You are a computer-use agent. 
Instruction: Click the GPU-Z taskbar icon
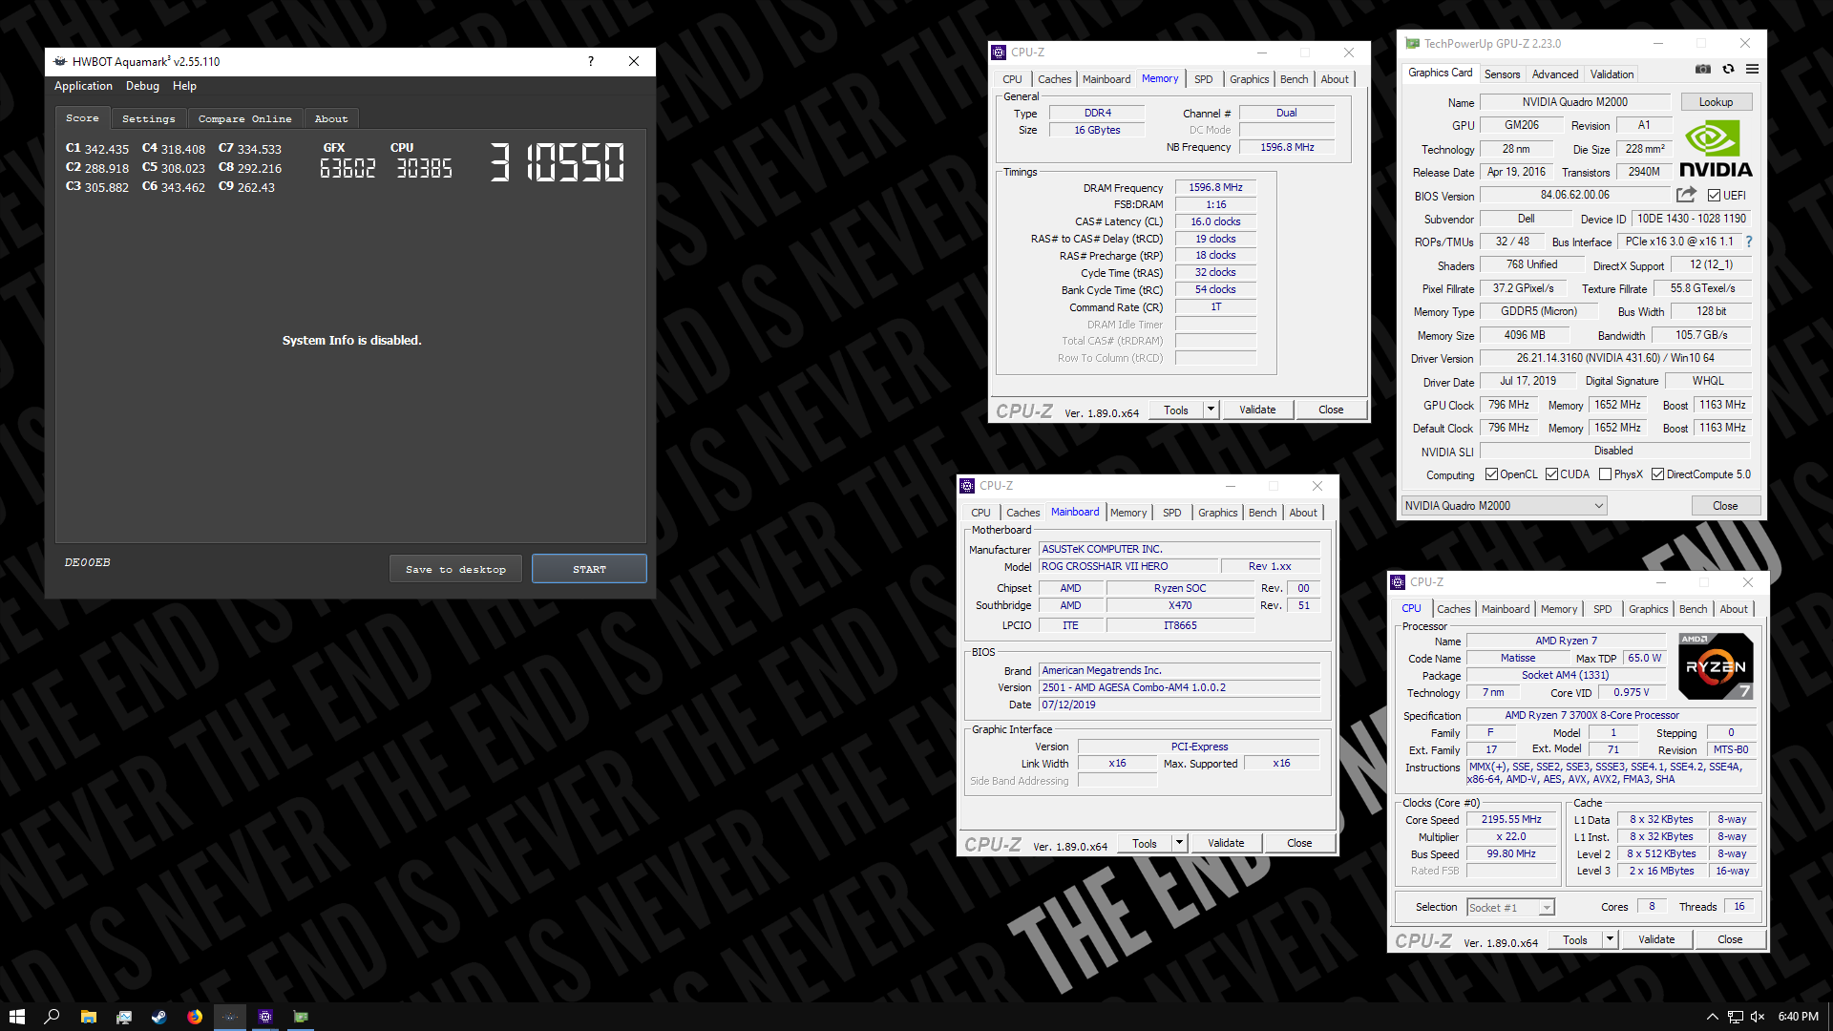(x=301, y=1017)
